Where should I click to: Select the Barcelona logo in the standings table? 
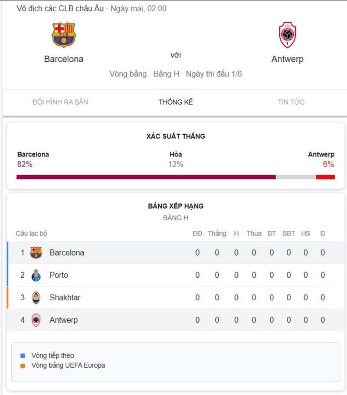click(36, 252)
